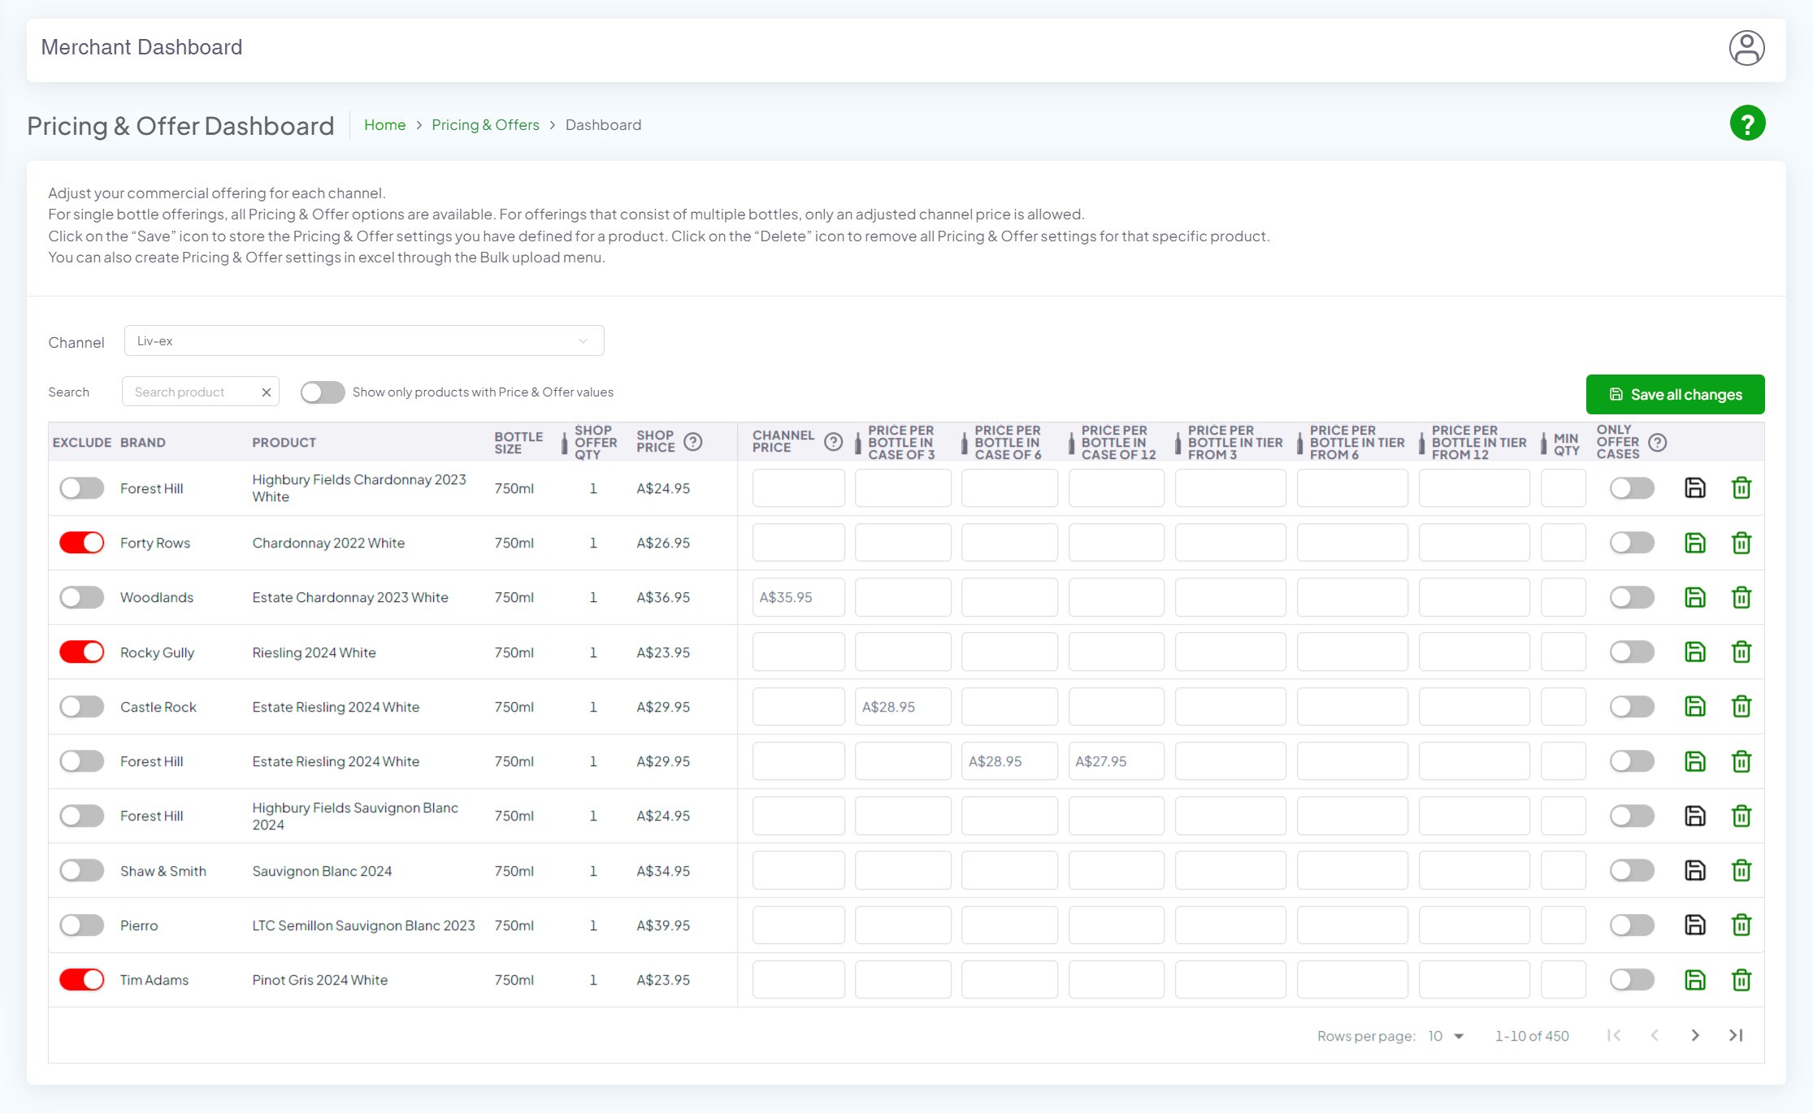
Task: Delete the Highbury Fields Chardonnay 2023 settings
Action: pos(1741,488)
